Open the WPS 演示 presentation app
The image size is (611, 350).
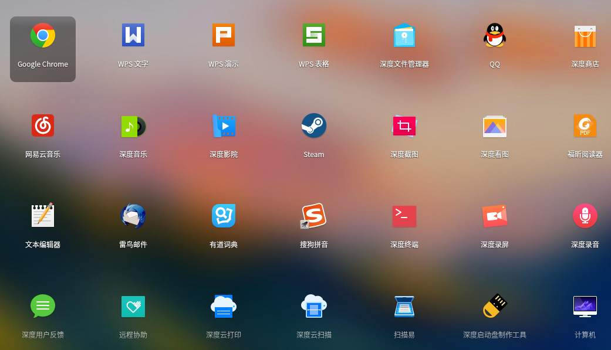(224, 35)
